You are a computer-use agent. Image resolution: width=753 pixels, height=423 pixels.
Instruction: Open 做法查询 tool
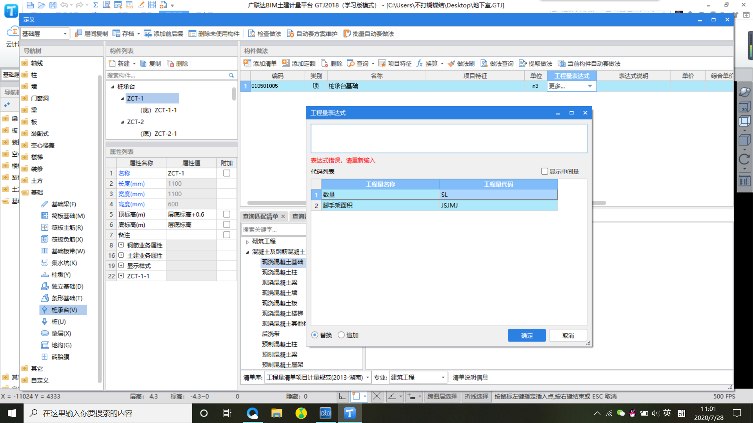[x=497, y=63]
